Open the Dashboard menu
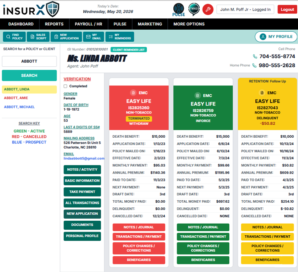Image resolution: width=298 pixels, height=272 pixels. pyautogui.click(x=21, y=24)
